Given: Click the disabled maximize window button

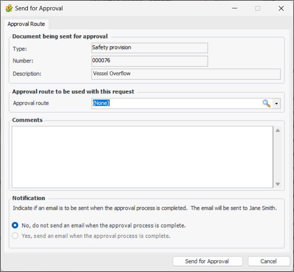Looking at the screenshot, I should (258, 8).
